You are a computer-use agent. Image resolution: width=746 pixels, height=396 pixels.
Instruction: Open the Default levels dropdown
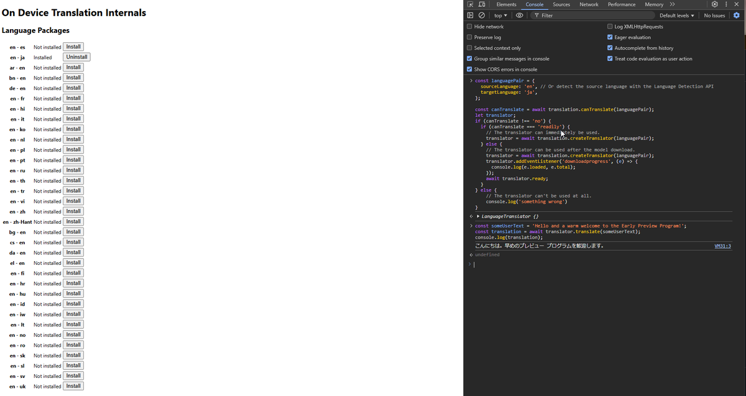pyautogui.click(x=676, y=15)
